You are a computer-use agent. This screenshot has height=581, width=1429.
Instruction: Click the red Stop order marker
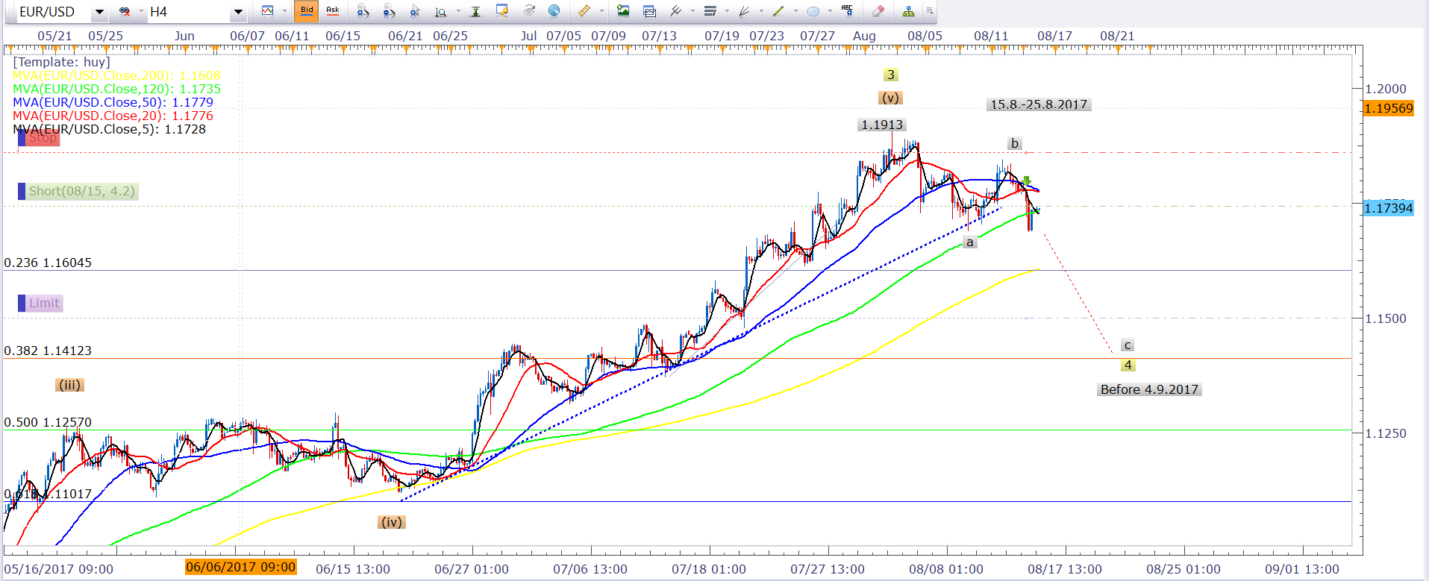click(x=42, y=138)
